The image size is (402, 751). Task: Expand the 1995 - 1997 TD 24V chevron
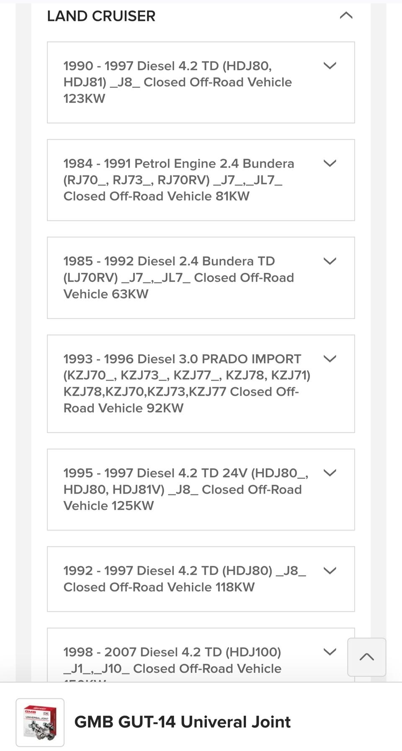330,473
